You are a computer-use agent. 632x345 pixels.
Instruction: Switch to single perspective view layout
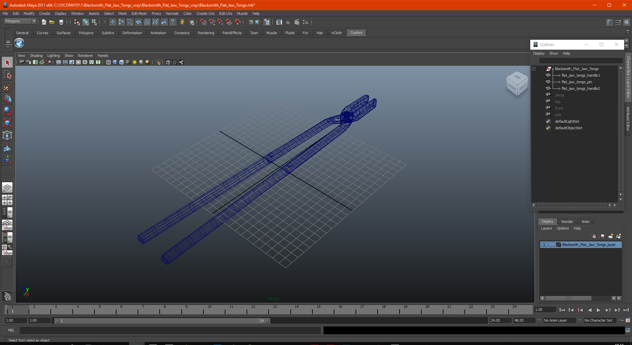pyautogui.click(x=7, y=188)
